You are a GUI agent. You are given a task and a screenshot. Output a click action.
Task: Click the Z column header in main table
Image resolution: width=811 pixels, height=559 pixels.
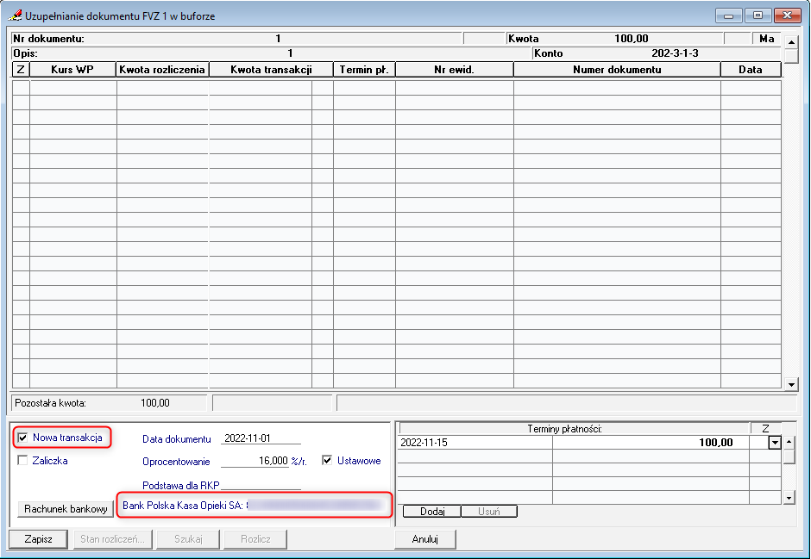click(21, 70)
